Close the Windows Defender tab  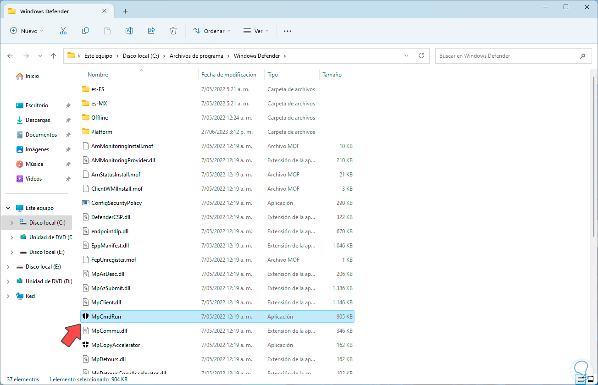click(105, 11)
